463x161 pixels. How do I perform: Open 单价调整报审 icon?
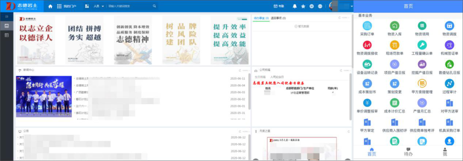pyautogui.click(x=367, y=103)
